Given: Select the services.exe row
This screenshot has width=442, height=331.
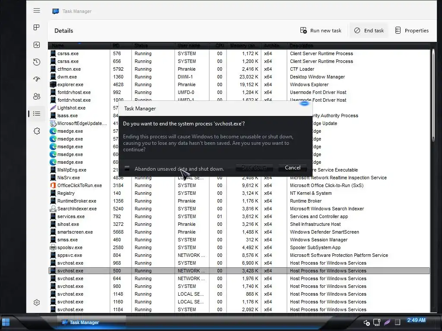Looking at the screenshot, I should [239, 216].
